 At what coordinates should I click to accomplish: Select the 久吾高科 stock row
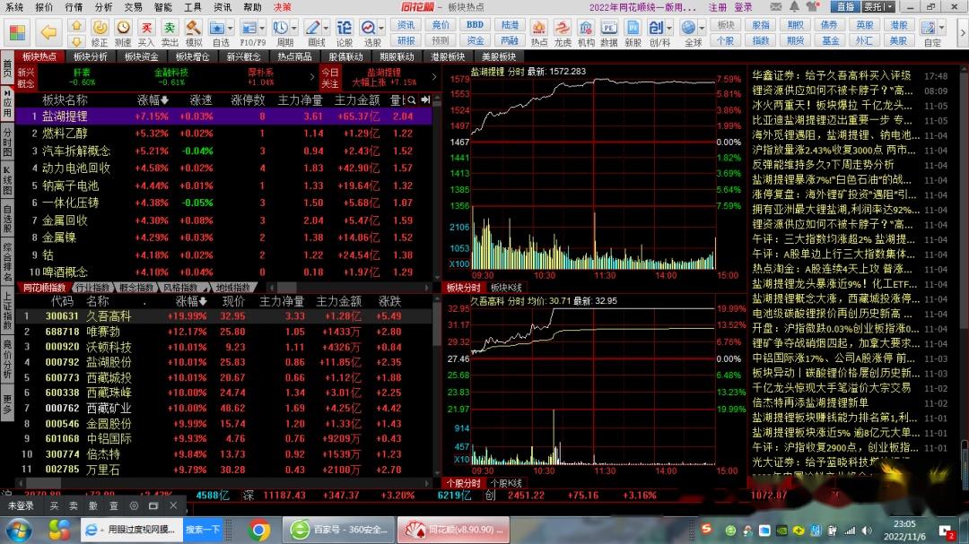[x=223, y=316]
